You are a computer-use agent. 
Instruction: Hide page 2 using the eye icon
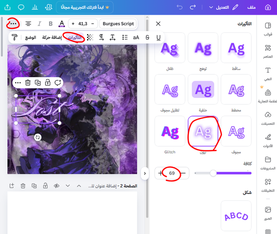tap(57, 186)
